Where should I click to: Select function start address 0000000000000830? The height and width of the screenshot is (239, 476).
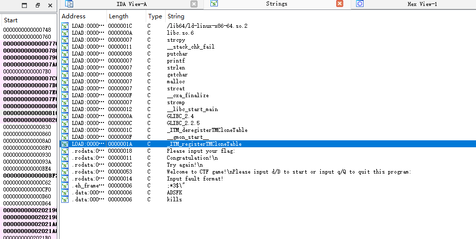pos(27,127)
